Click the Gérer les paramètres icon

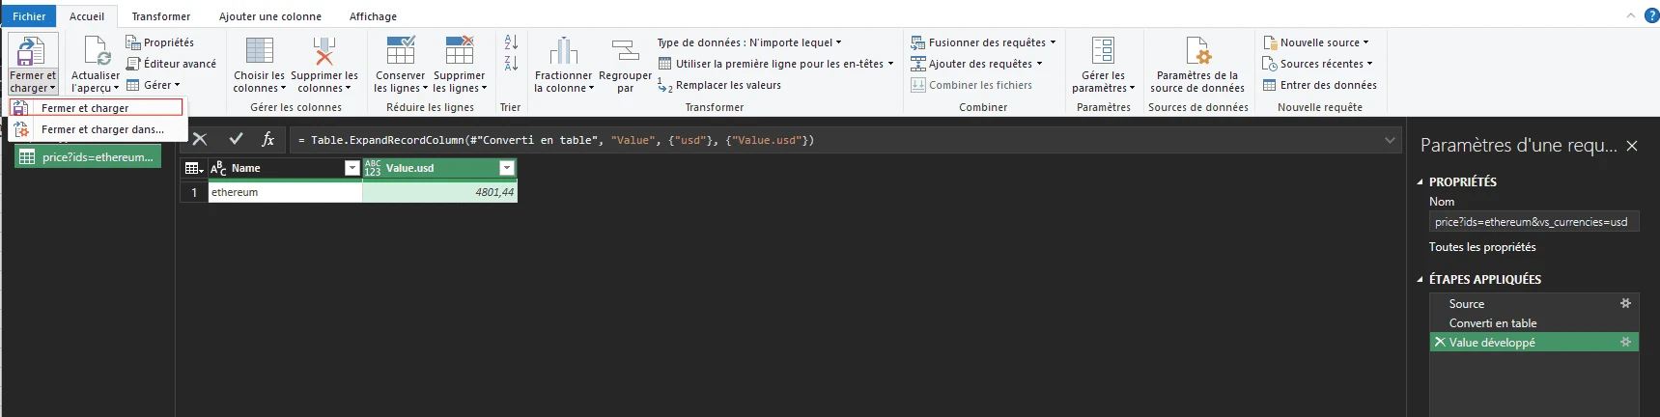tap(1103, 51)
